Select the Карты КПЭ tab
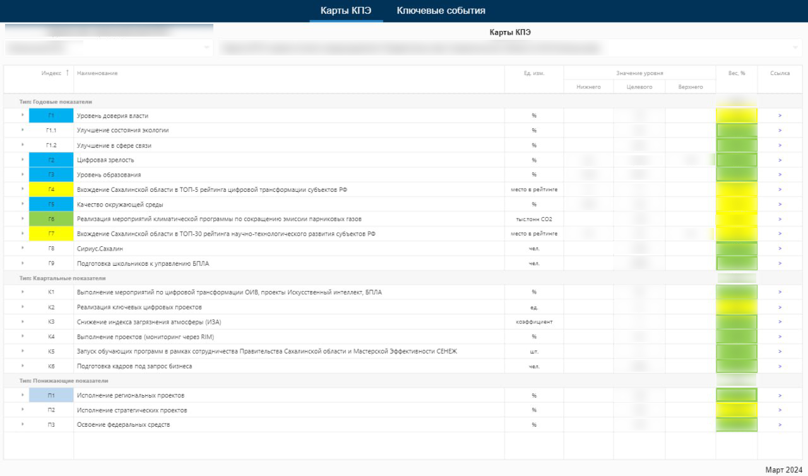808x476 pixels. tap(346, 11)
